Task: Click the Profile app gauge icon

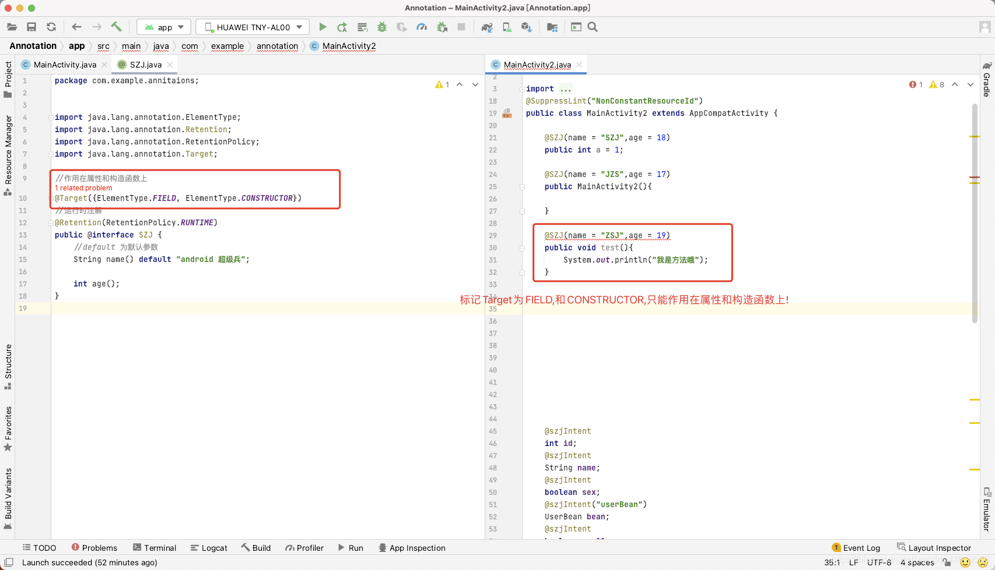Action: [422, 27]
